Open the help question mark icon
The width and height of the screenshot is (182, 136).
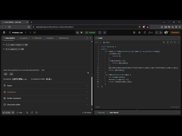(x=37, y=112)
